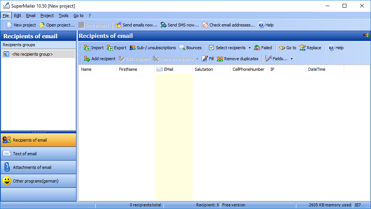Click the Free version status text
Image resolution: width=371 pixels, height=209 pixels.
[234, 205]
